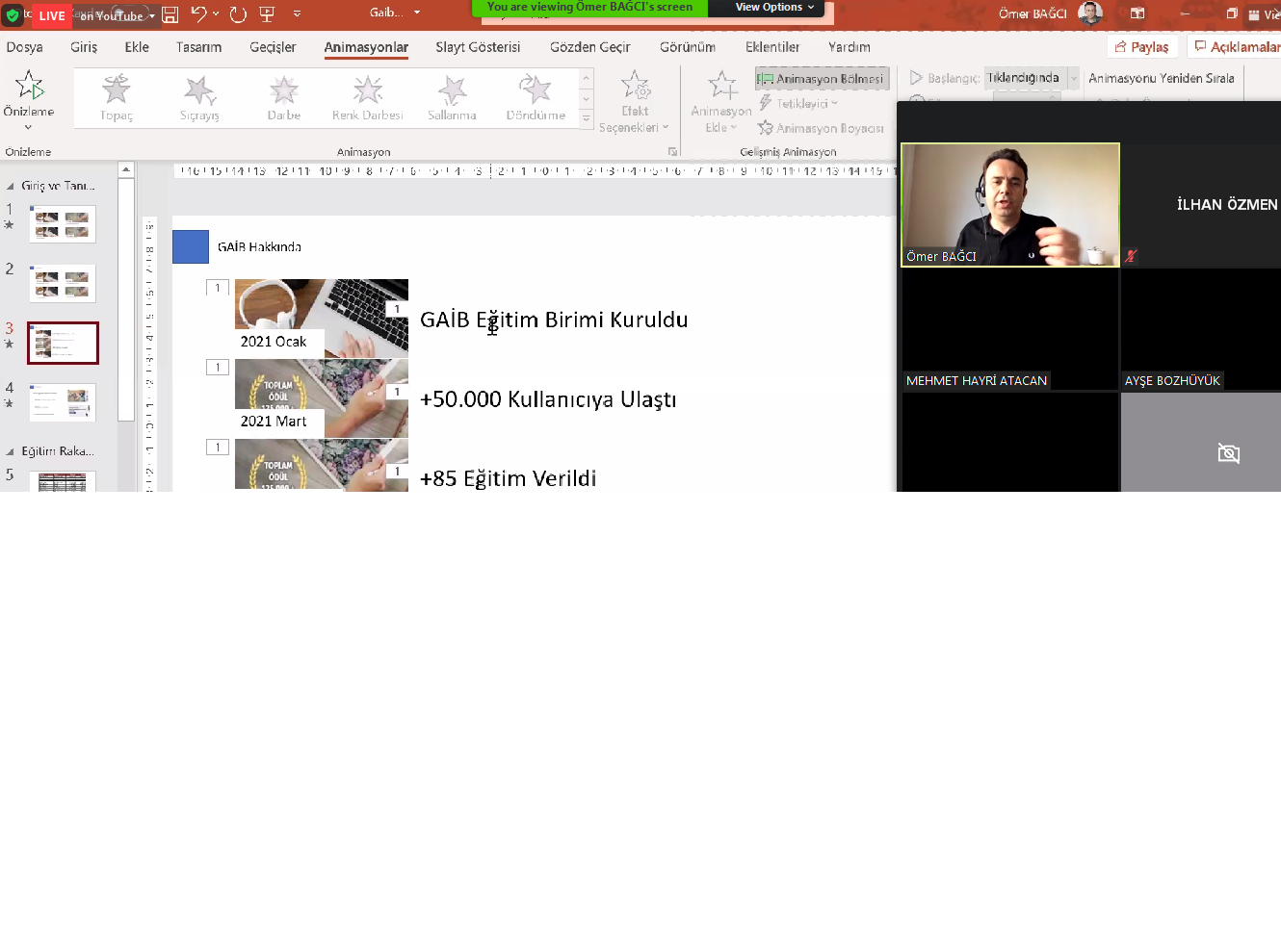1281x948 pixels.
Task: Select slide 4 thumbnail
Action: 63,402
